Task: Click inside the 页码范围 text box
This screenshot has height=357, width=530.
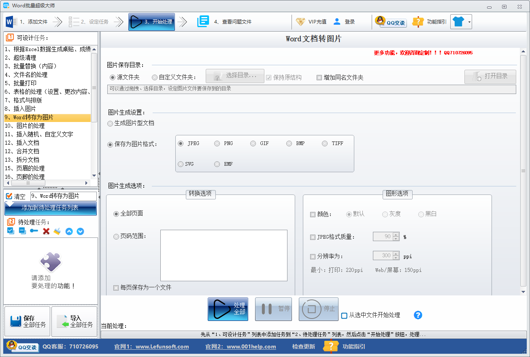Action: [224, 255]
